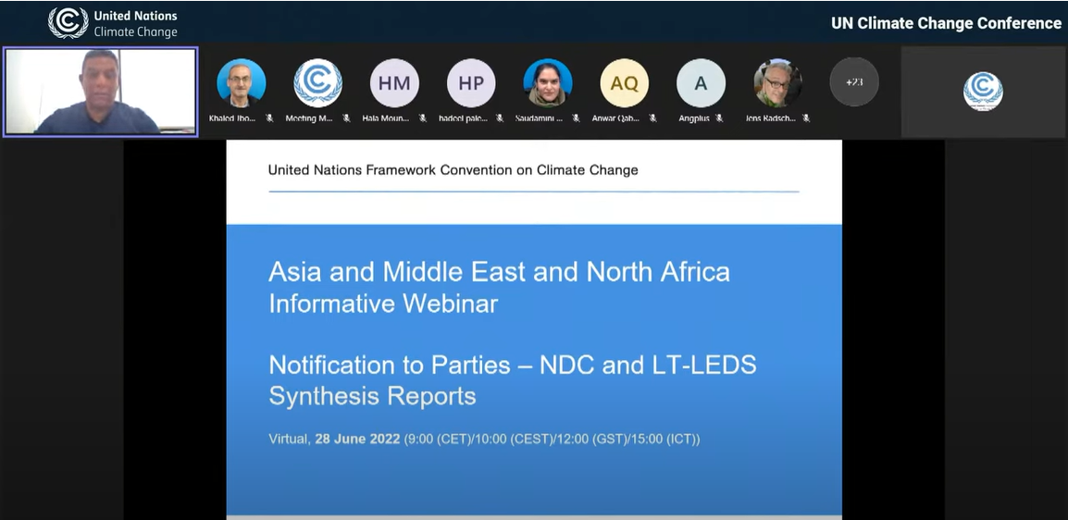Click 'UN Climate Change Conference' header text
The width and height of the screenshot is (1068, 520).
tap(946, 23)
